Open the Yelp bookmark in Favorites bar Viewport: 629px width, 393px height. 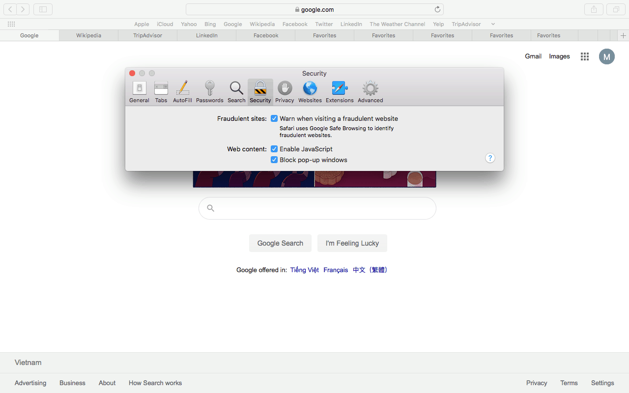[x=438, y=24]
